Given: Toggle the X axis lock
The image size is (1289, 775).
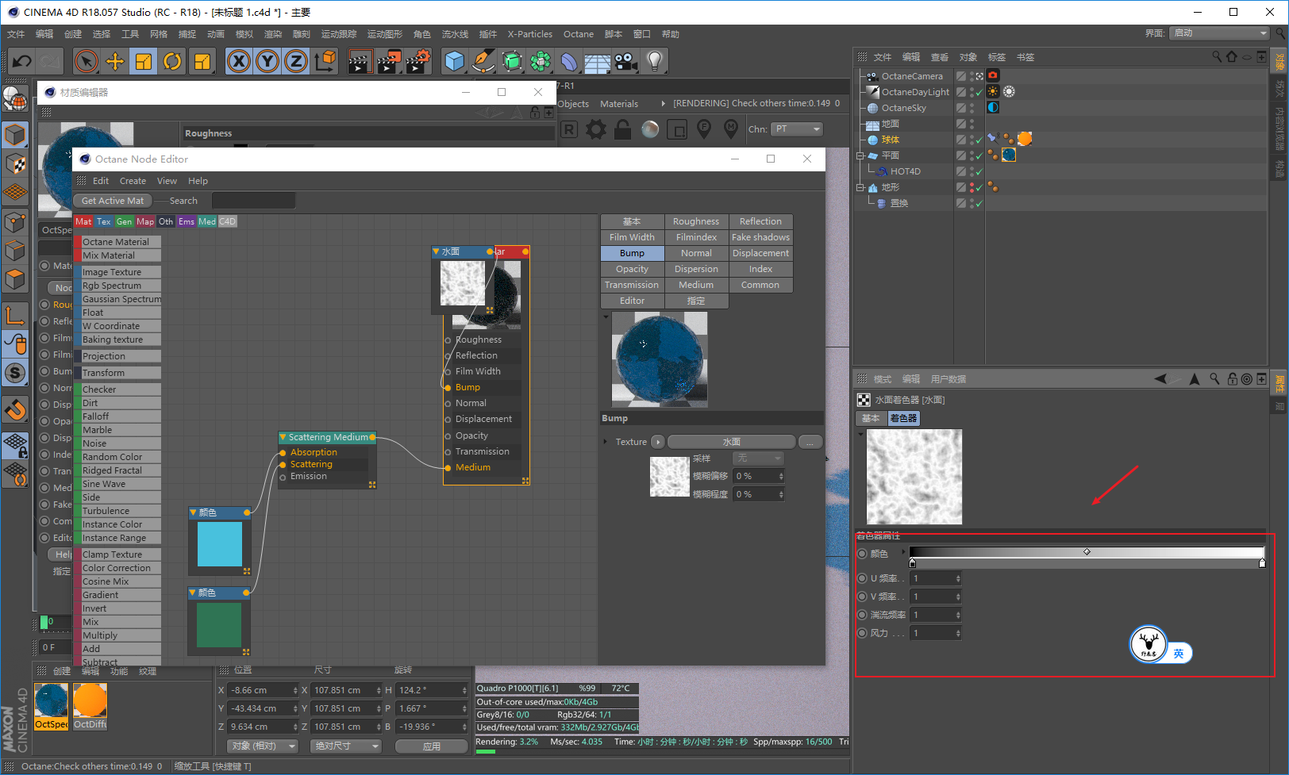Looking at the screenshot, I should pos(239,61).
